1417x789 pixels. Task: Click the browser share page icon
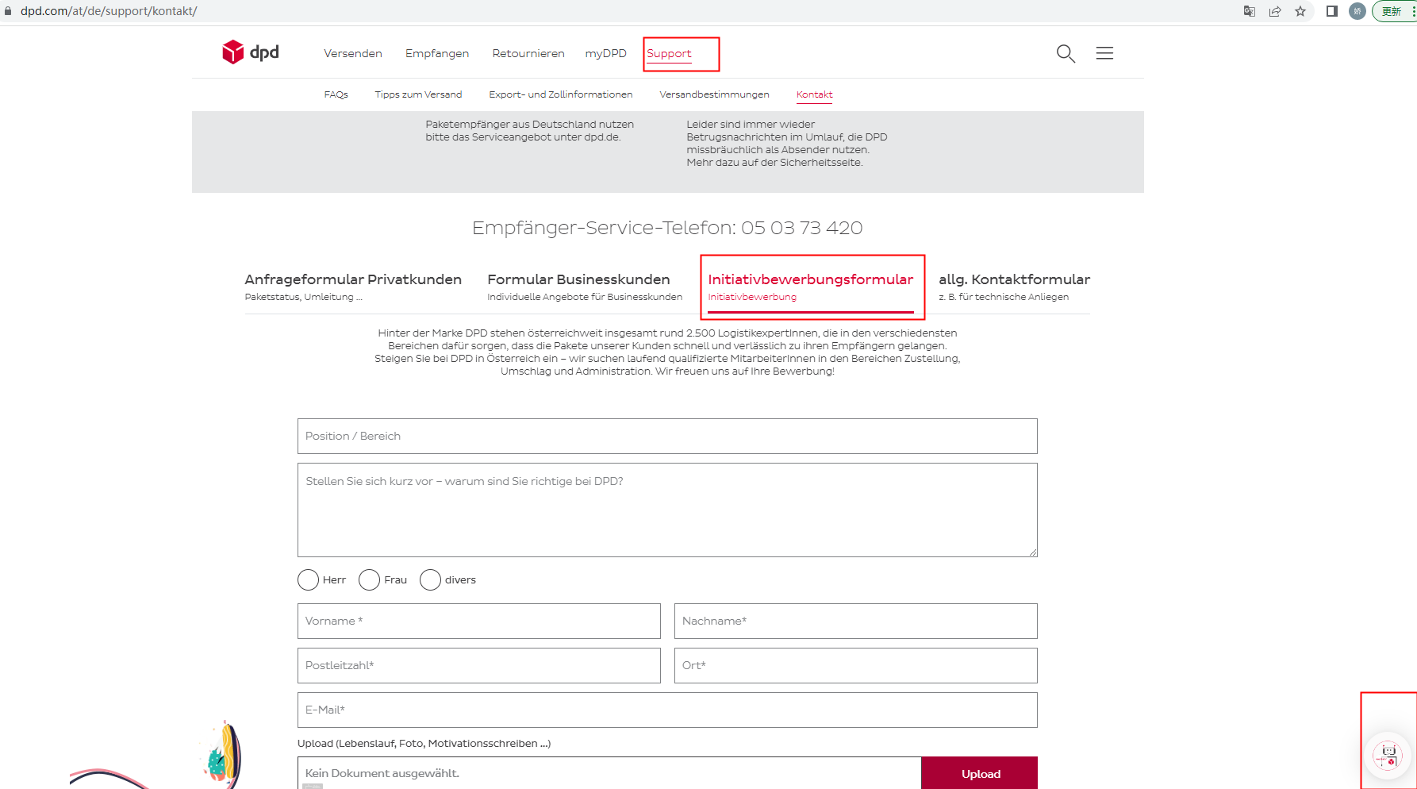(1275, 11)
